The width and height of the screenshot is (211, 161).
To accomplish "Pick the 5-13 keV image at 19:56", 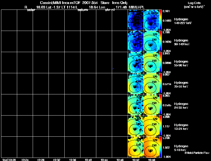I will click(151, 147).
